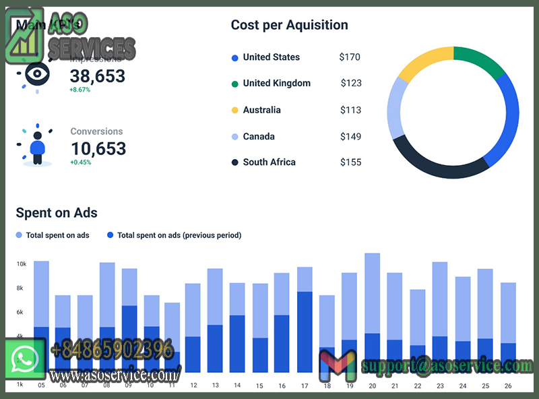Toggle the previous period legend entry
The image size is (539, 399).
click(175, 235)
